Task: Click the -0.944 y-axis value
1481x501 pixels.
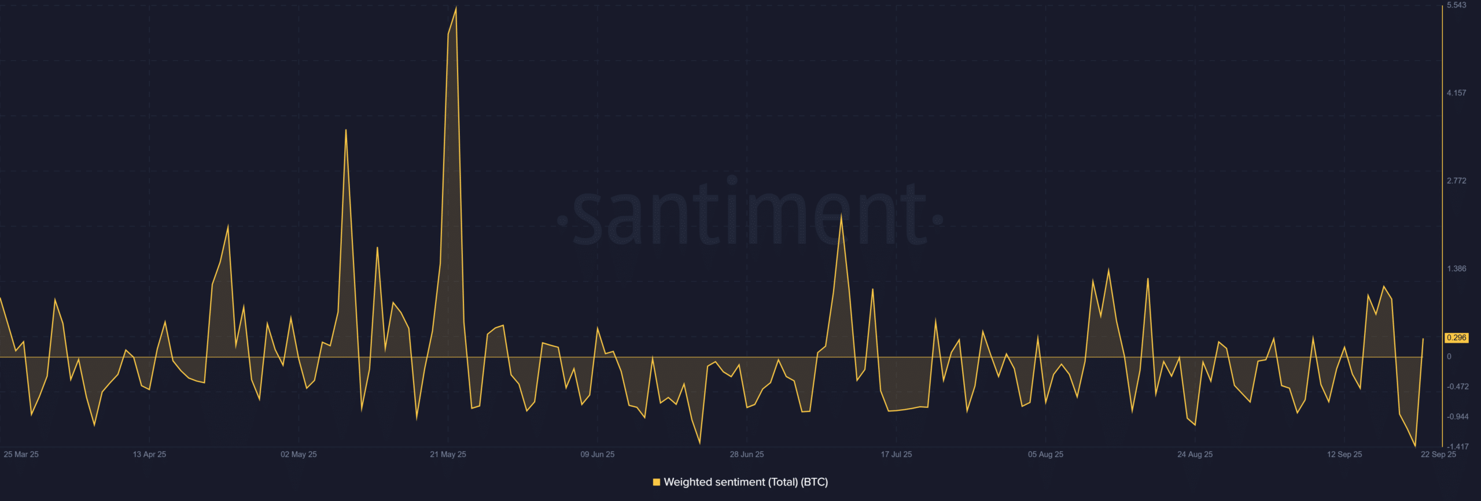Action: (x=1457, y=417)
